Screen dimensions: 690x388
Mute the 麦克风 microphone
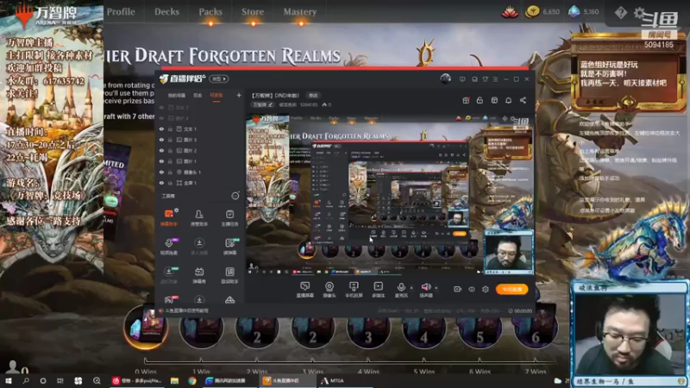pyautogui.click(x=401, y=290)
